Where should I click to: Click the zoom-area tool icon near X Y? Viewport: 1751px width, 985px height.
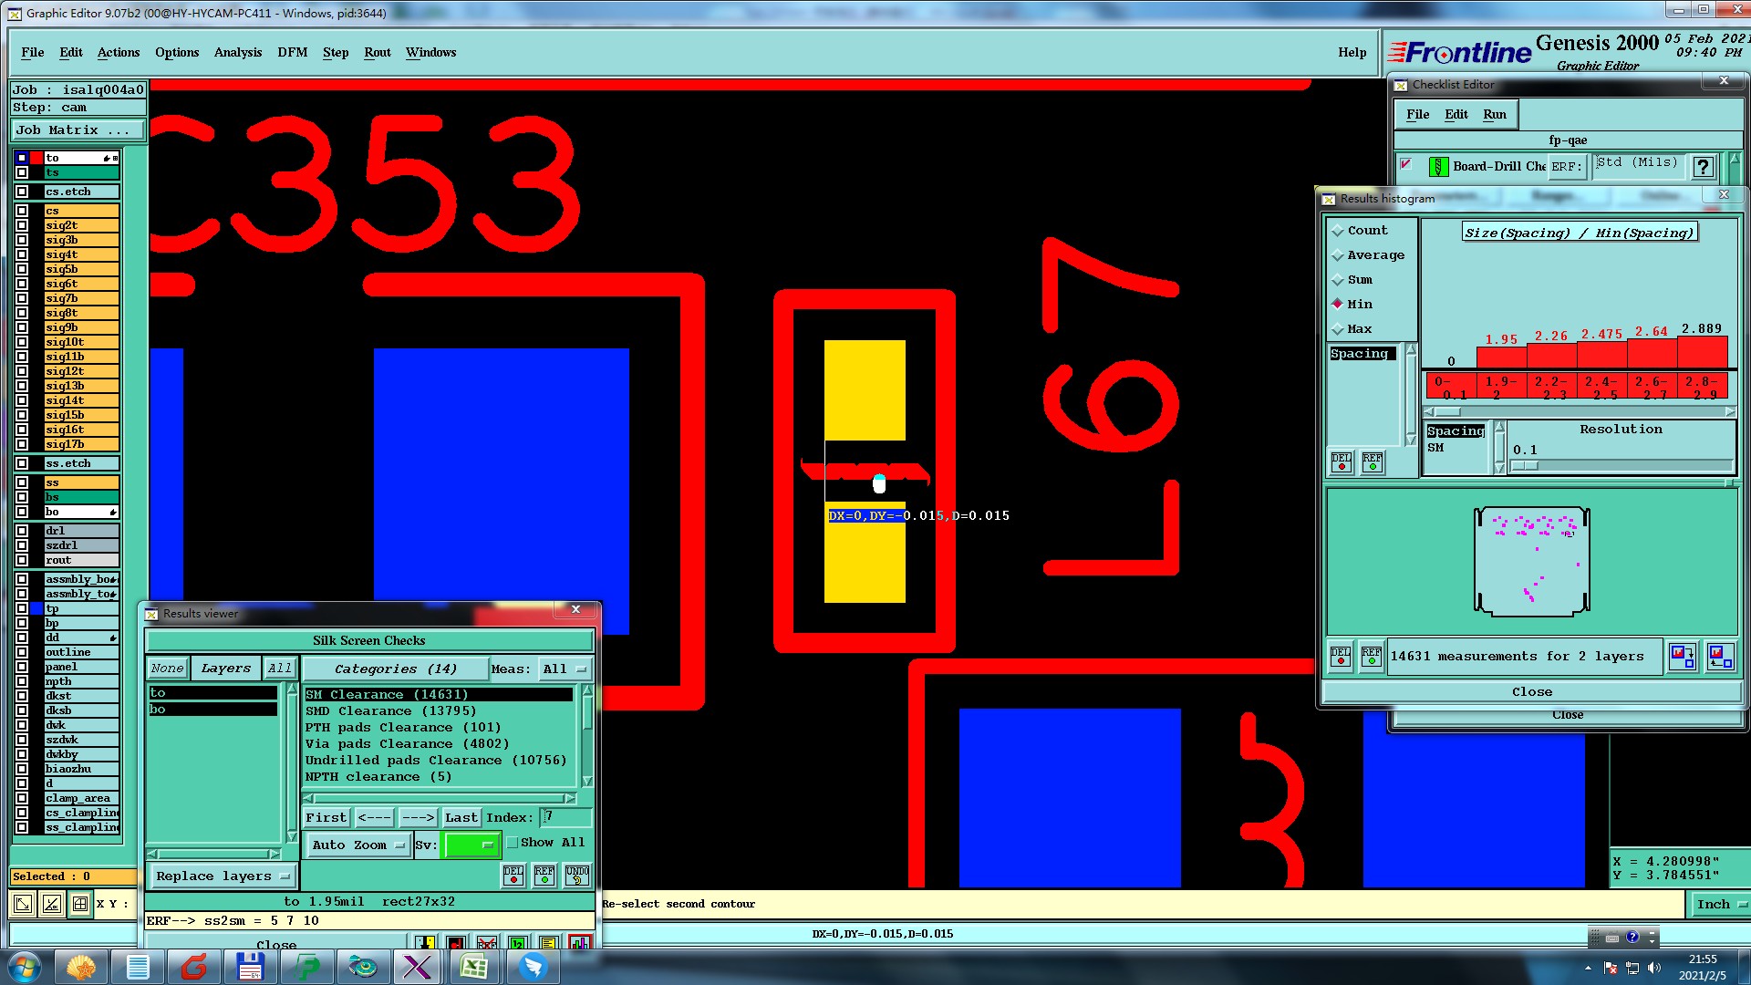[x=23, y=904]
